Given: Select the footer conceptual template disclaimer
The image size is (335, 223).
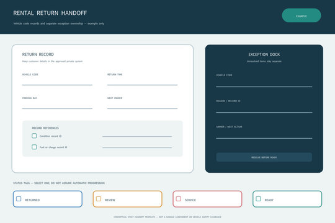Looking at the screenshot, I should (167, 217).
